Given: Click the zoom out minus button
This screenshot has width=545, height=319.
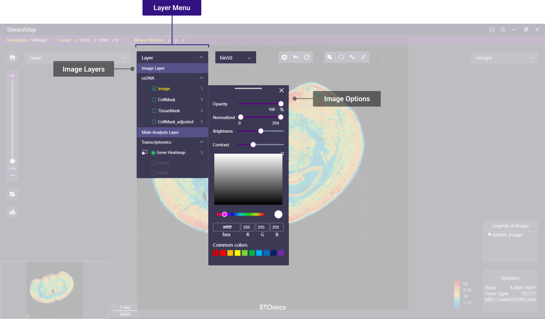Looking at the screenshot, I should 12,175.
